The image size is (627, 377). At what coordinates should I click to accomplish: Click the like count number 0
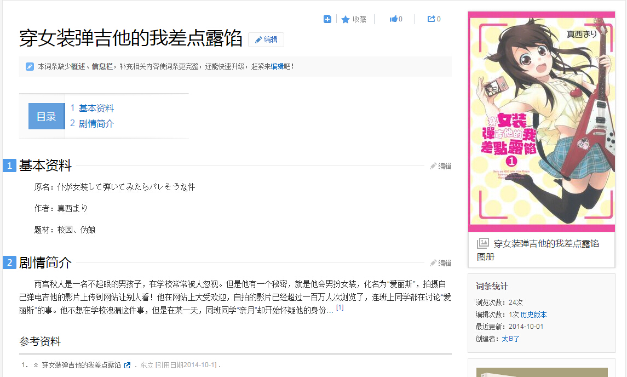[400, 19]
